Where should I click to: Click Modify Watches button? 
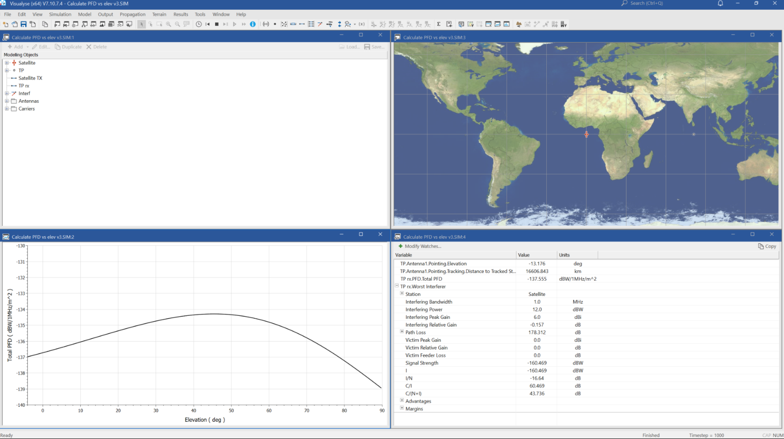[420, 246]
